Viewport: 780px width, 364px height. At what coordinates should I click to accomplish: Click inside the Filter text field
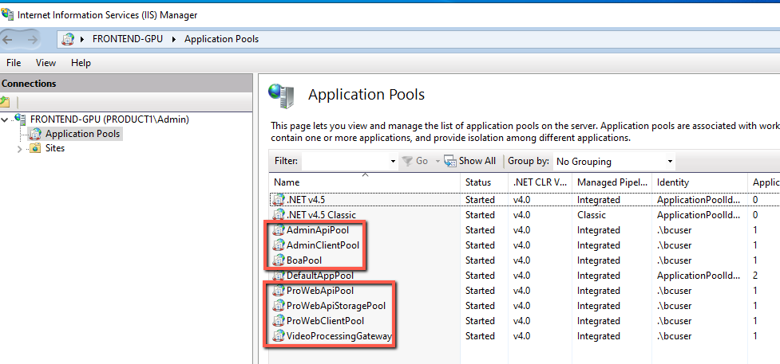point(345,162)
